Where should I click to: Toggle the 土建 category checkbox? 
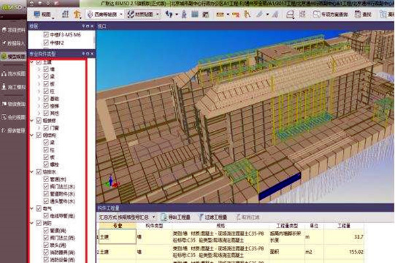(x=39, y=61)
